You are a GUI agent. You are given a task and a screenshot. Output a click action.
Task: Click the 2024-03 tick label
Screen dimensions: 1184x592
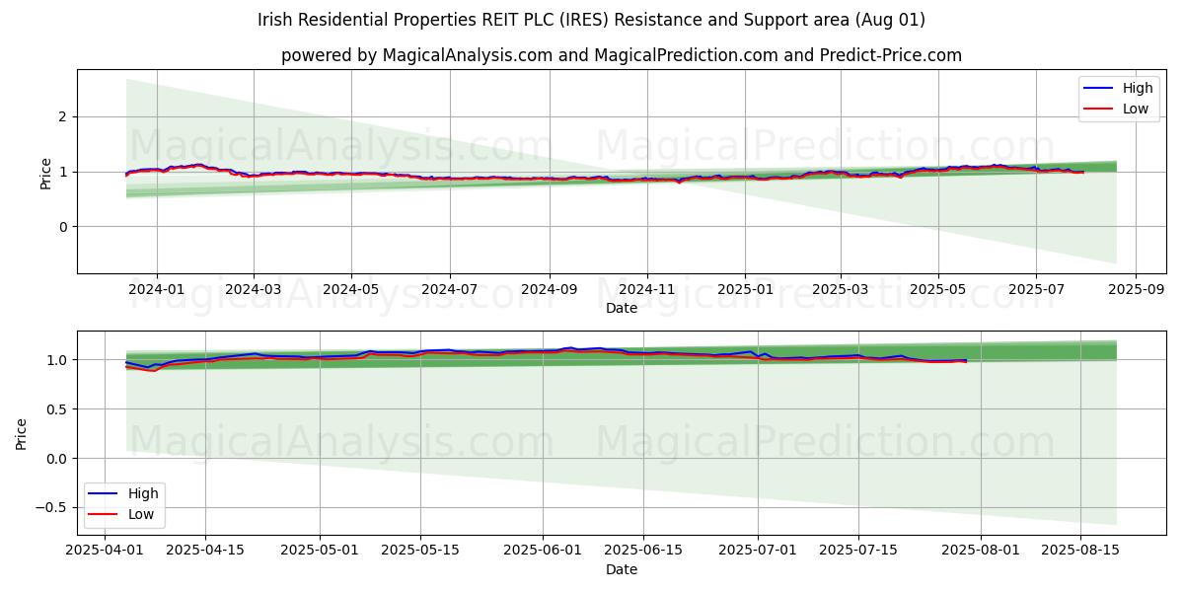click(254, 289)
